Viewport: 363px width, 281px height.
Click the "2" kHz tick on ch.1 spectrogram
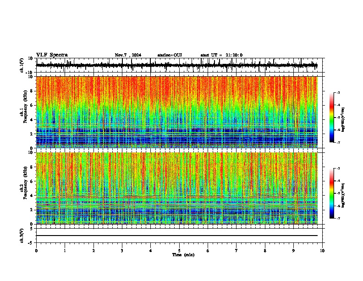pyautogui.click(x=32, y=134)
